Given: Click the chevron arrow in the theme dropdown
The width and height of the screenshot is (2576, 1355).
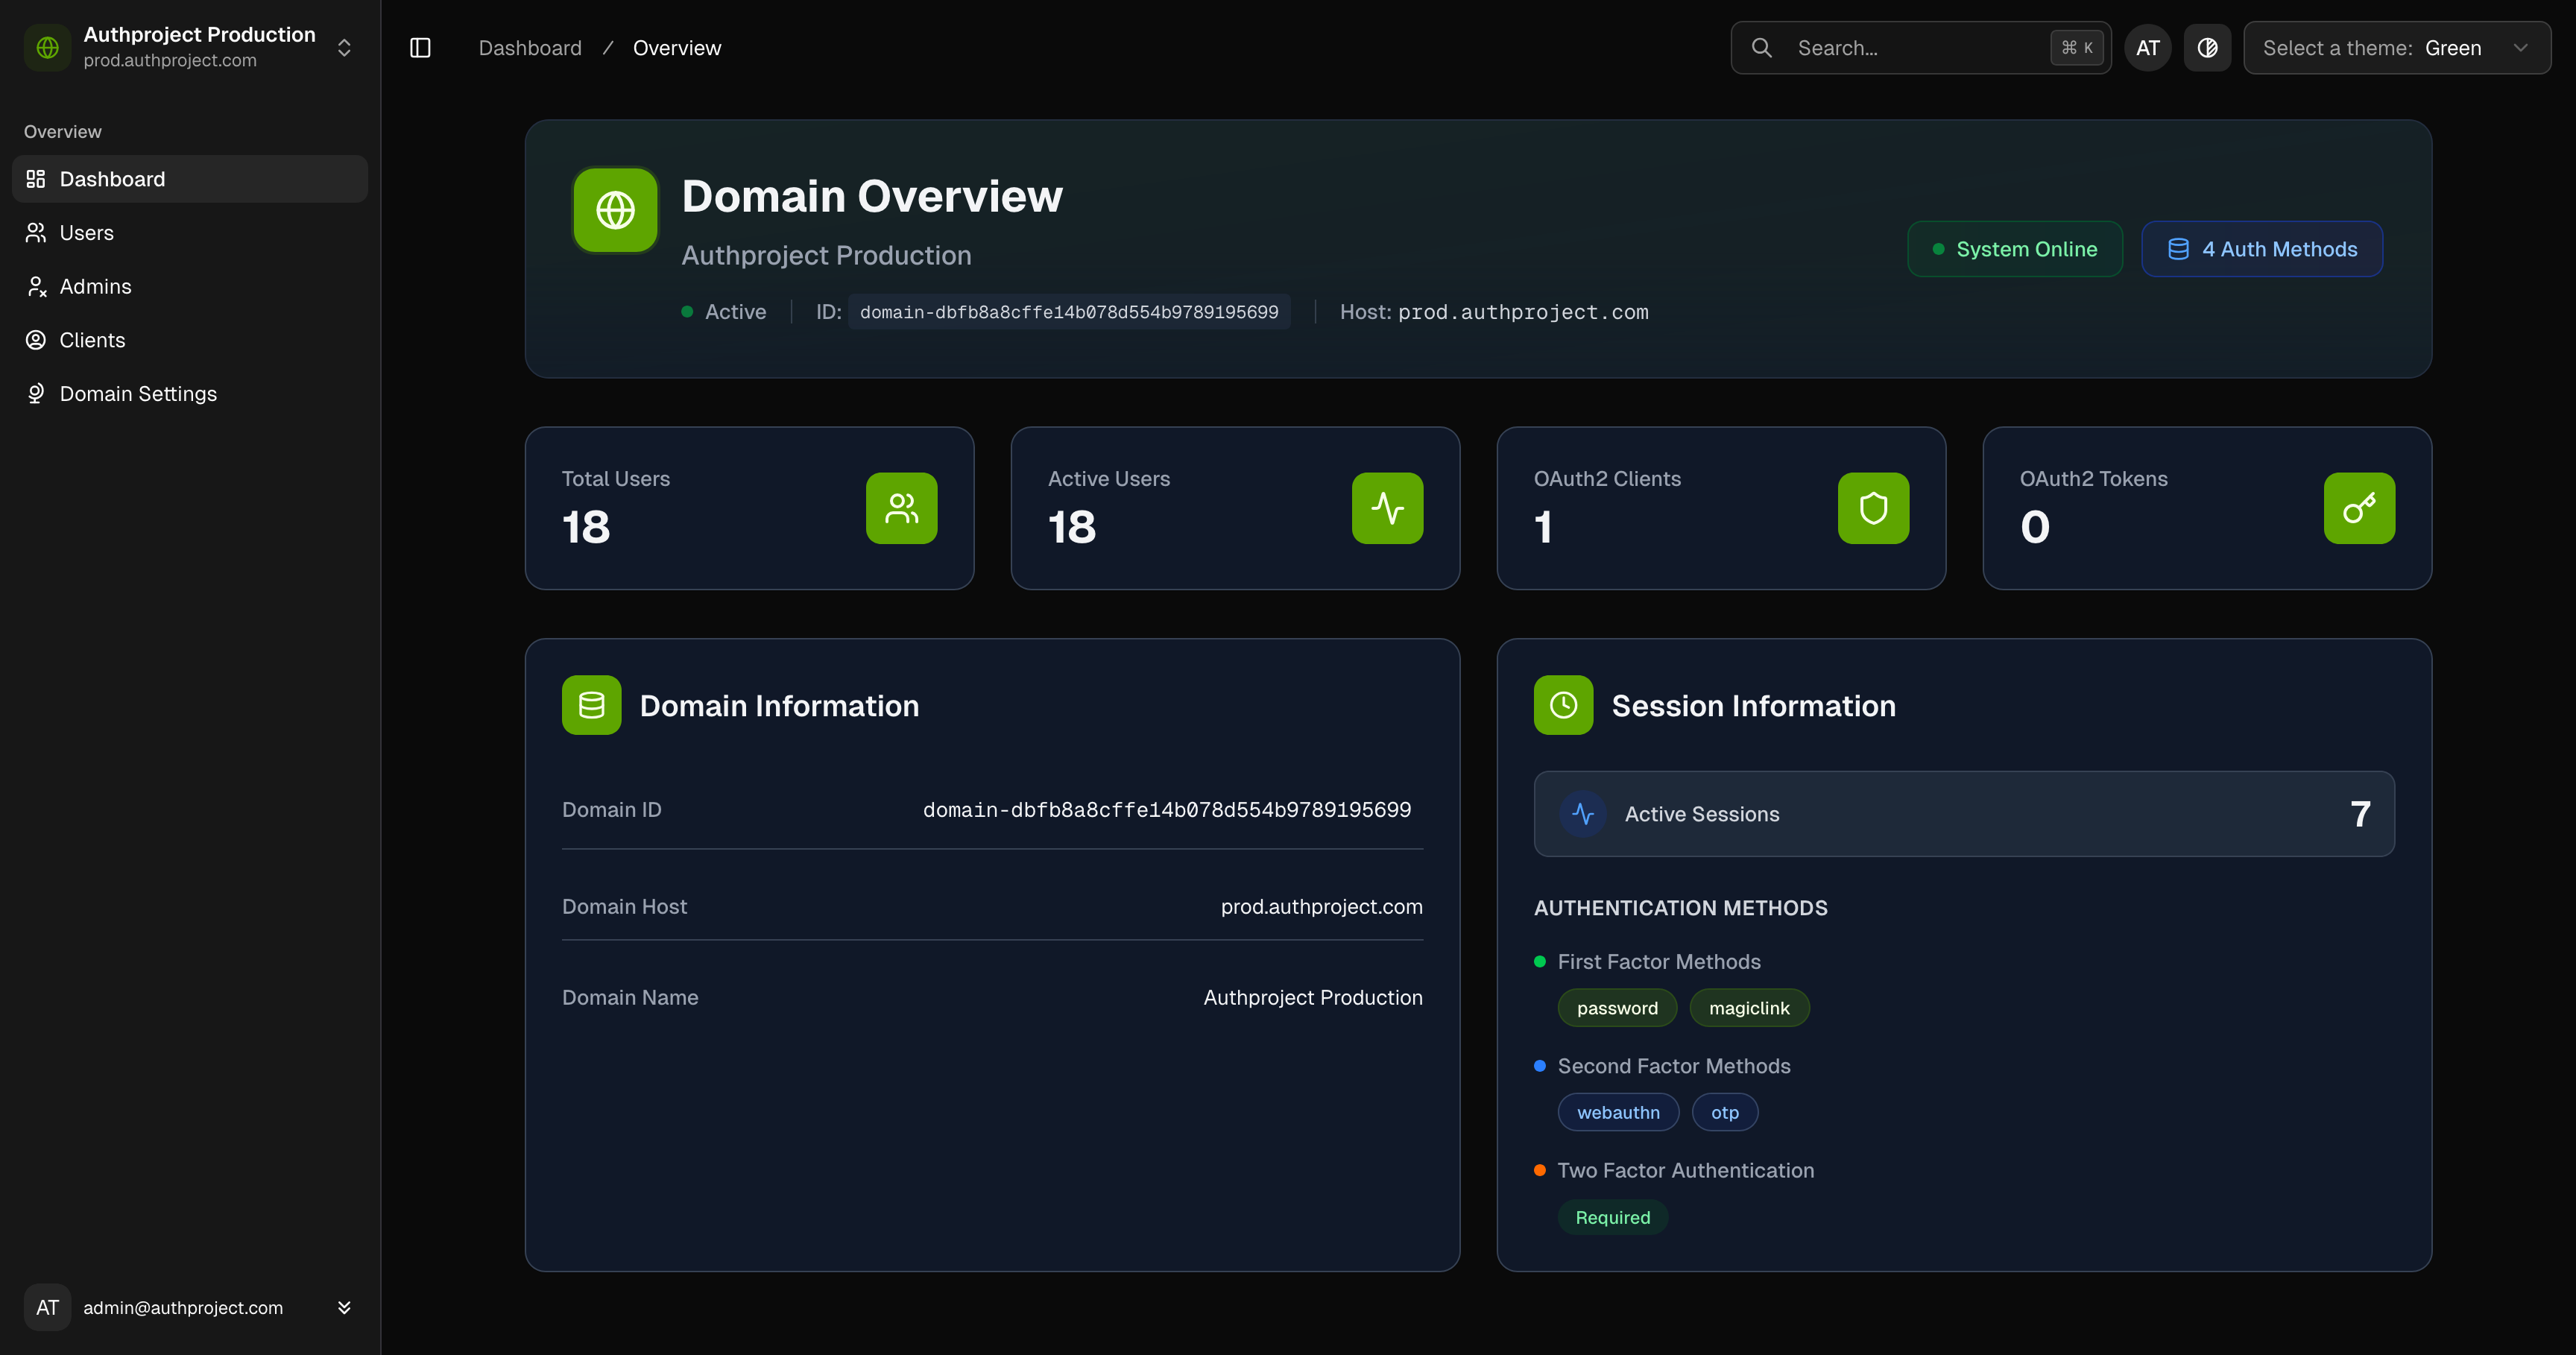Looking at the screenshot, I should click(2520, 48).
